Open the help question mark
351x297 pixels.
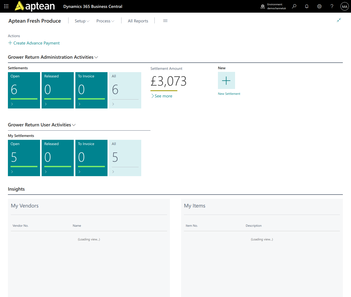[332, 6]
